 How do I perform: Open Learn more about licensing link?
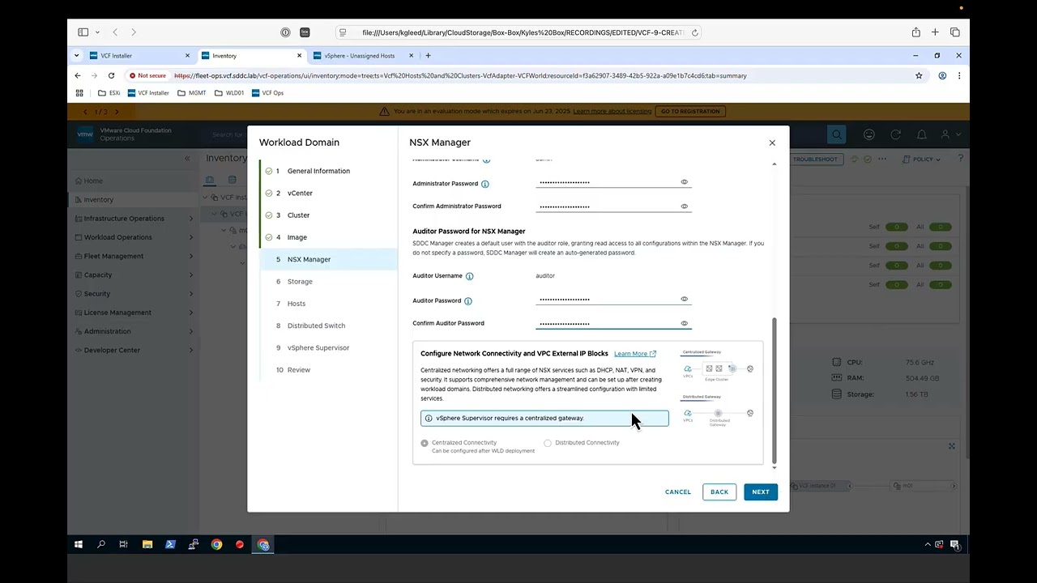tap(612, 111)
